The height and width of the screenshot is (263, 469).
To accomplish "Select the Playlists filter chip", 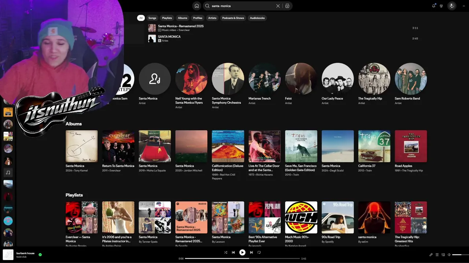I will tap(167, 18).
